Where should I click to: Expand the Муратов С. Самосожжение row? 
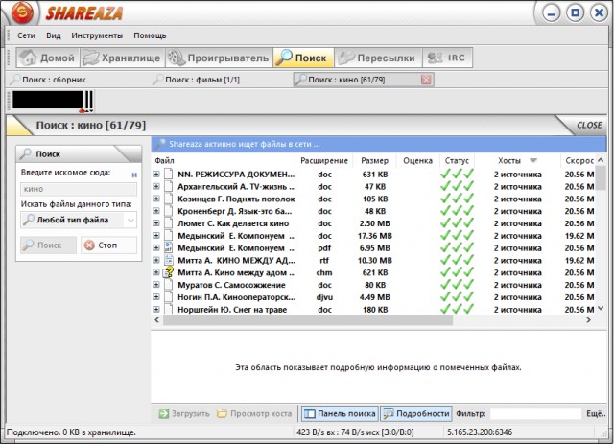click(x=156, y=285)
